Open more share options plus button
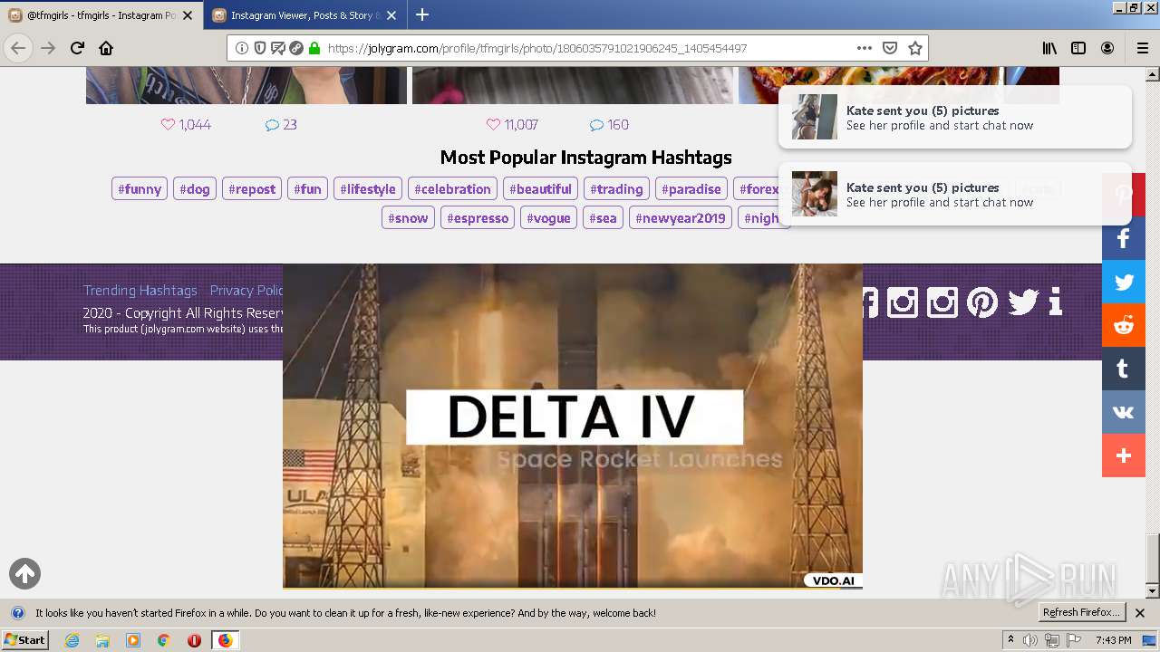Image resolution: width=1160 pixels, height=652 pixels. pyautogui.click(x=1124, y=455)
